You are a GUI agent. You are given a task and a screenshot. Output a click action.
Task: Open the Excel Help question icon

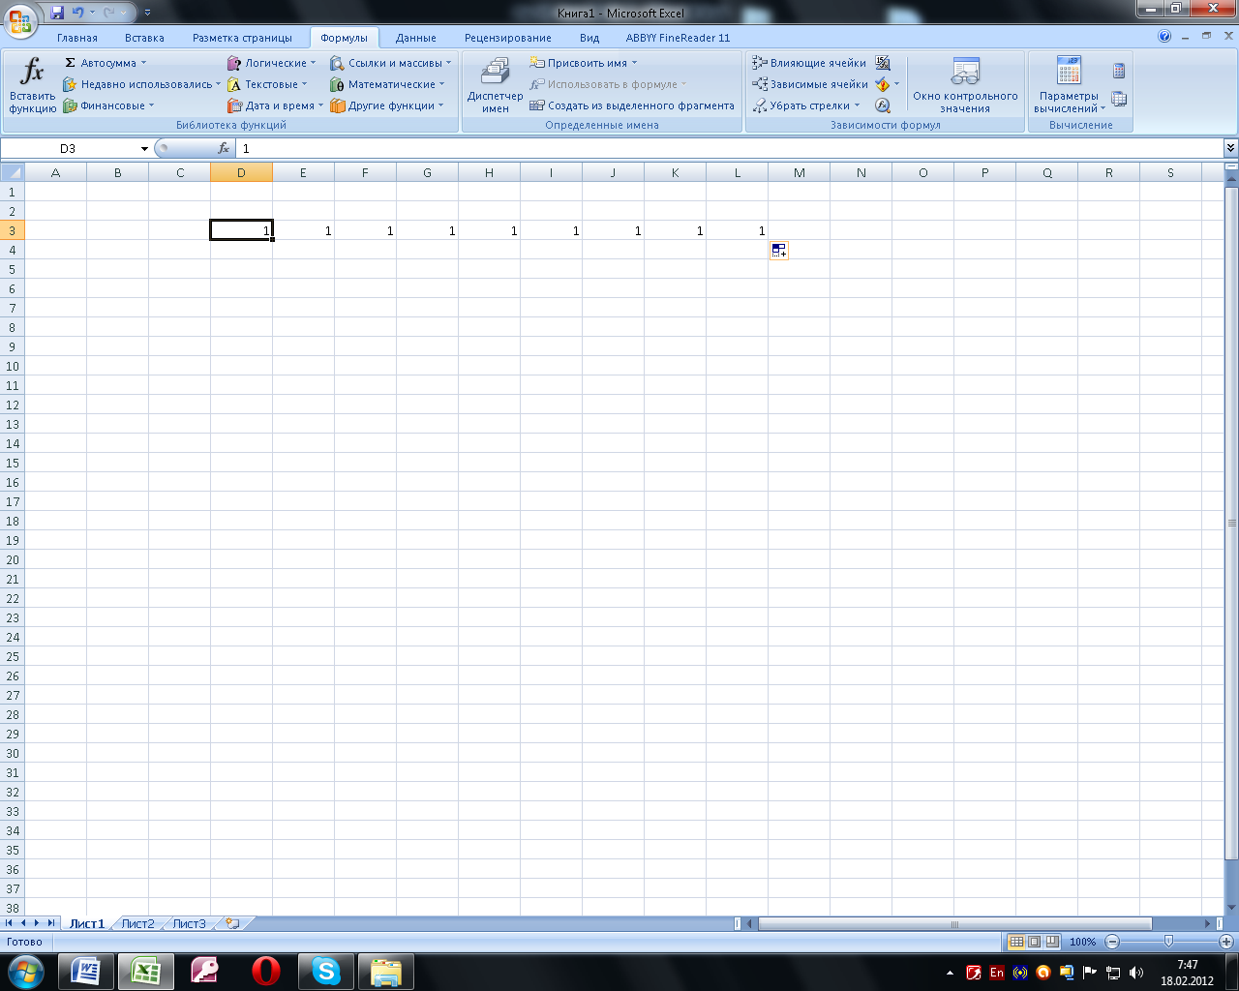(x=1164, y=37)
